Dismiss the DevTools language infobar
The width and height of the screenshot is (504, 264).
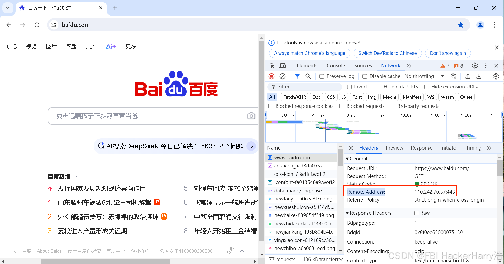coord(497,47)
